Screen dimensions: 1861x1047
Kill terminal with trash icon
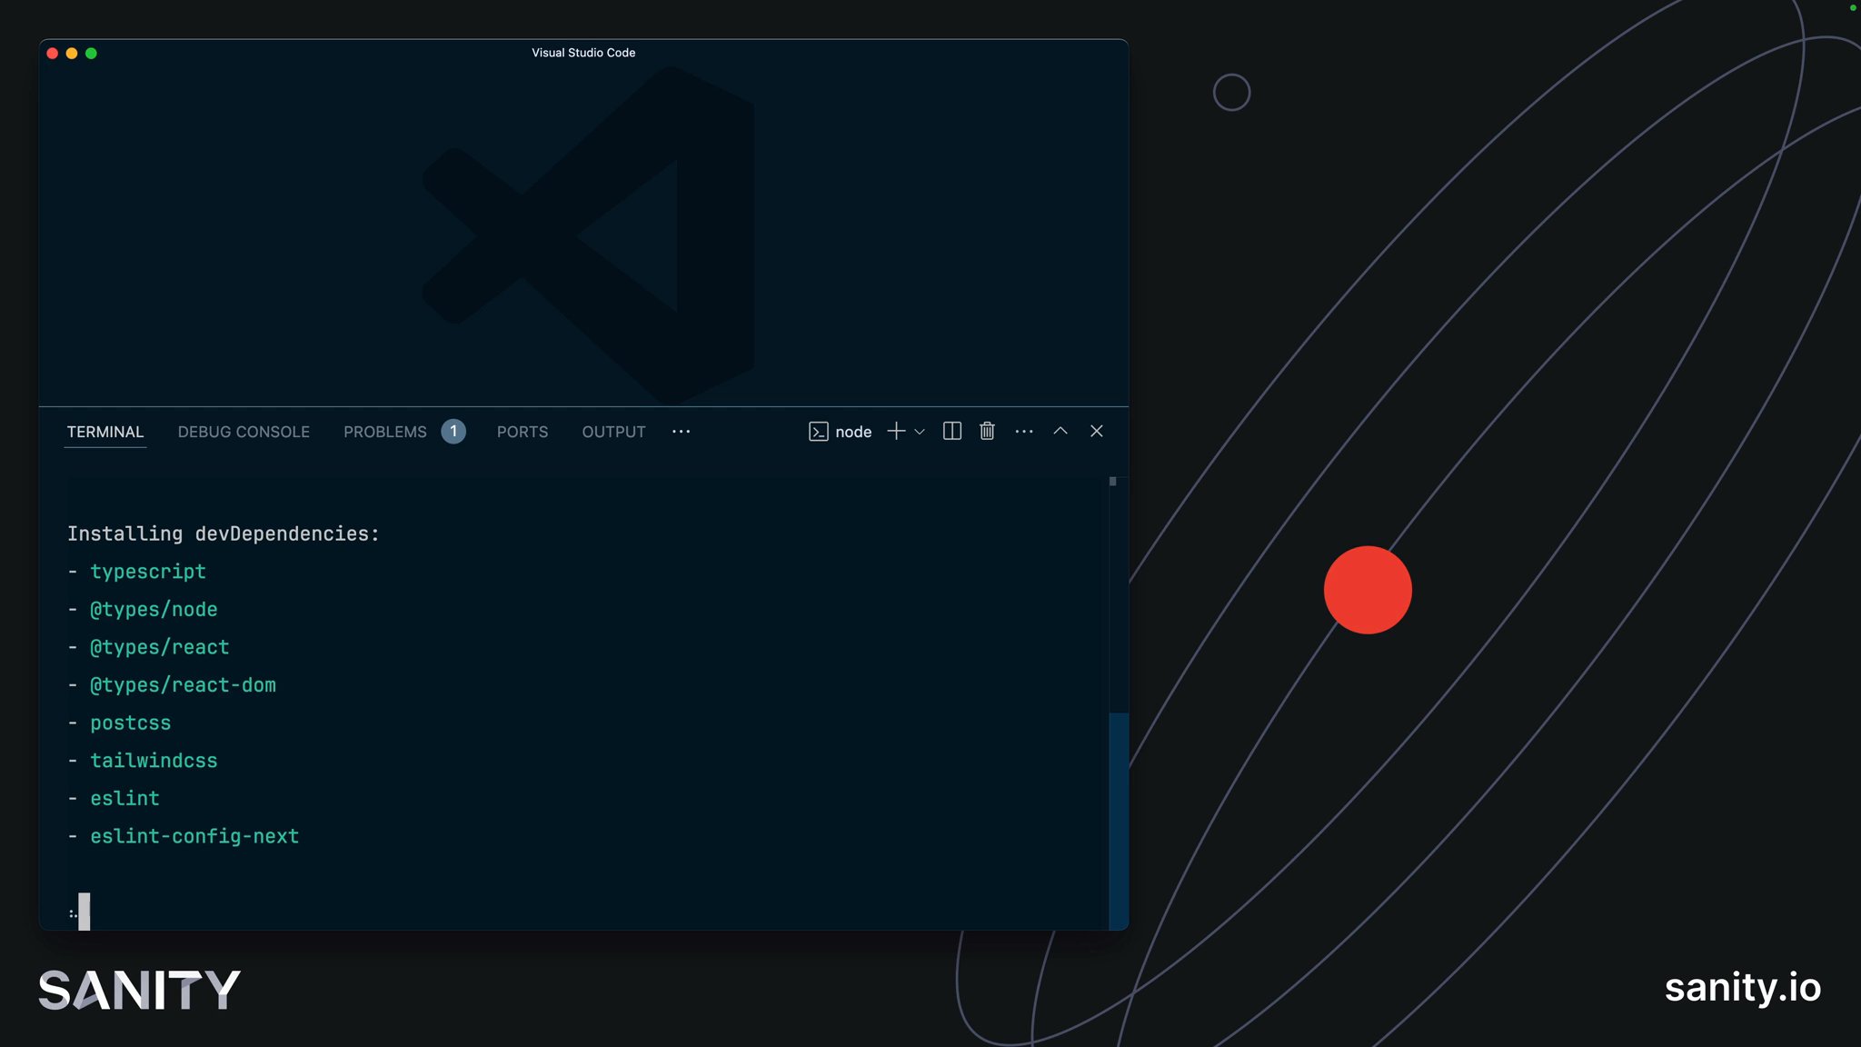987,431
